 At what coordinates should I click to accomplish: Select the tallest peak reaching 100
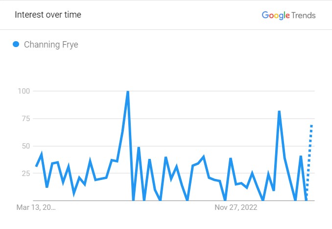[x=128, y=92]
